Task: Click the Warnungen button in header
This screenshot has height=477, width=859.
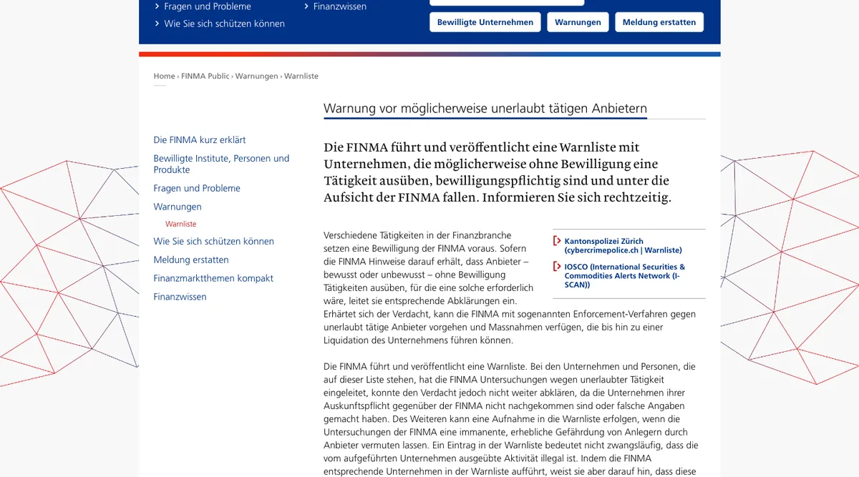Action: click(x=578, y=22)
